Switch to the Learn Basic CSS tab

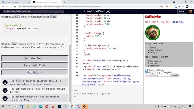pos(46,2)
